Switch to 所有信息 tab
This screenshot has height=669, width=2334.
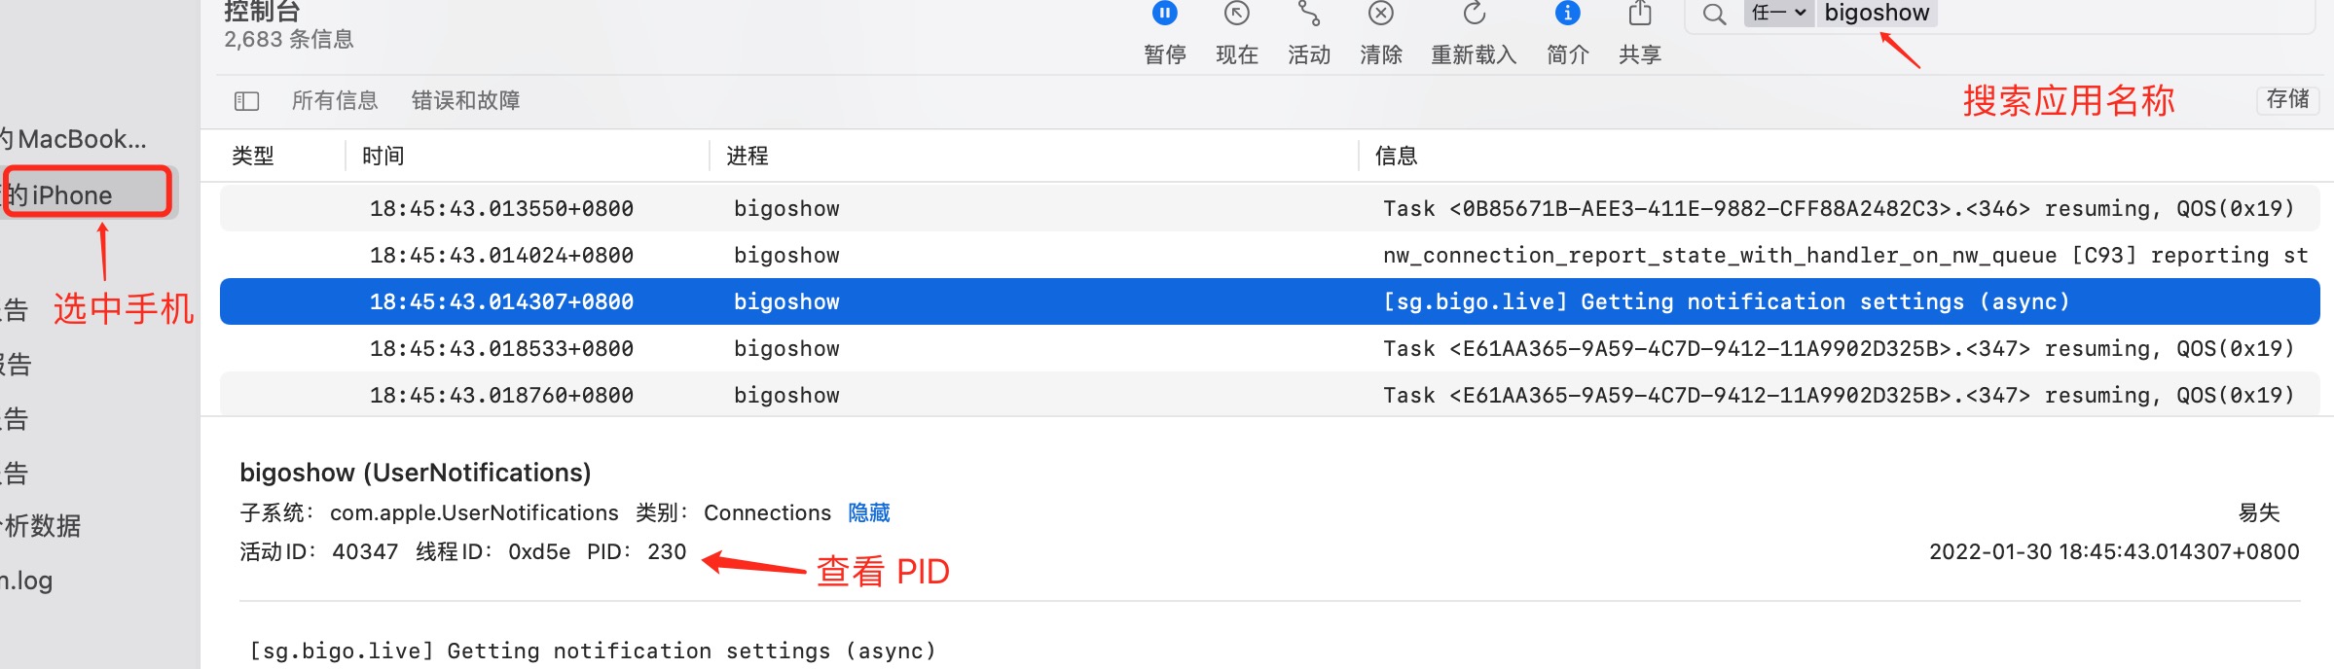tap(334, 101)
